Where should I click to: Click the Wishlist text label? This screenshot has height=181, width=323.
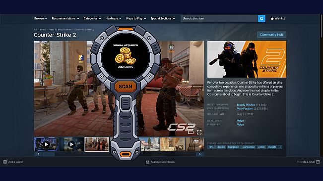tap(280, 18)
